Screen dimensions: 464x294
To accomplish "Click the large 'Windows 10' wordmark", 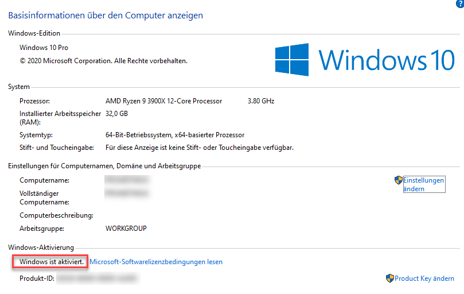I will coord(387,60).
